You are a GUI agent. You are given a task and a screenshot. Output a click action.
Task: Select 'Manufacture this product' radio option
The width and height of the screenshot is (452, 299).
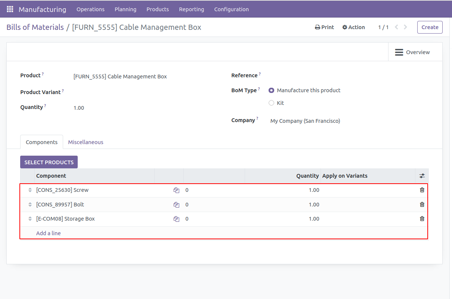click(x=272, y=90)
